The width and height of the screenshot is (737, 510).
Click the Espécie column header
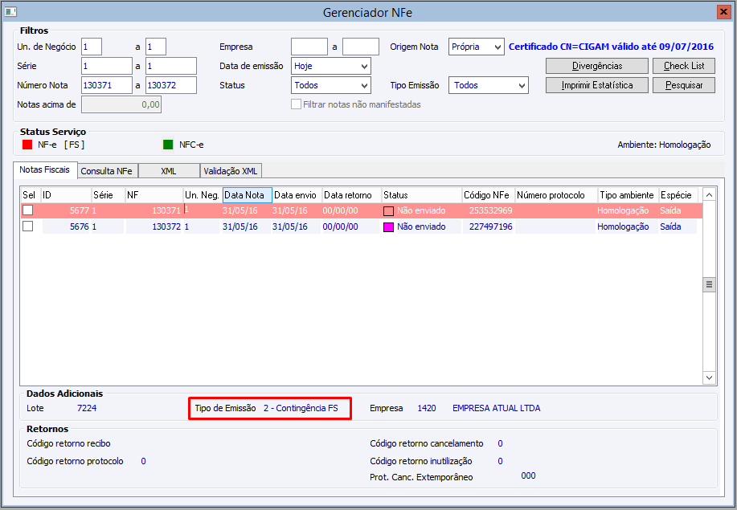coord(678,195)
